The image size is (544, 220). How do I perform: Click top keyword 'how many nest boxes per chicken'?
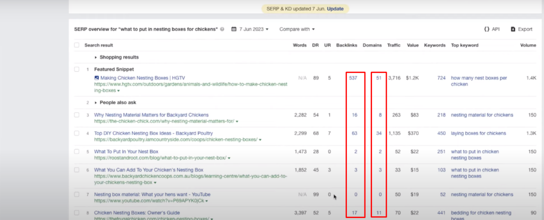click(x=479, y=81)
